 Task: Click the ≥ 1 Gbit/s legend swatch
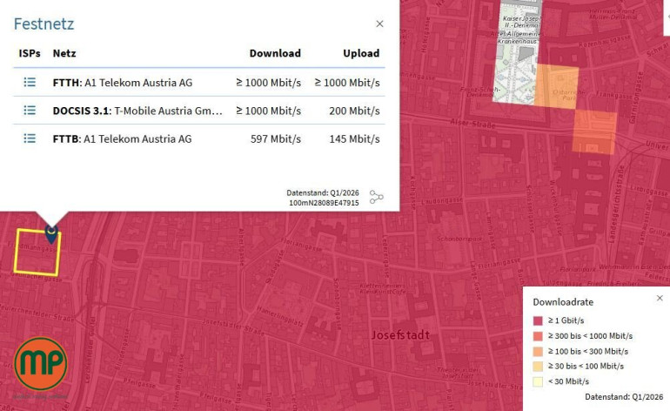(x=538, y=320)
